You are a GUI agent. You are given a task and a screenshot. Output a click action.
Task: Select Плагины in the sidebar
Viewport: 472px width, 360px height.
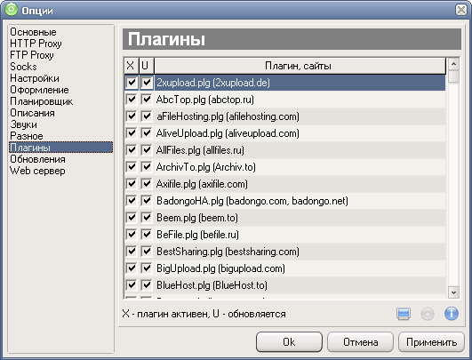click(x=60, y=148)
